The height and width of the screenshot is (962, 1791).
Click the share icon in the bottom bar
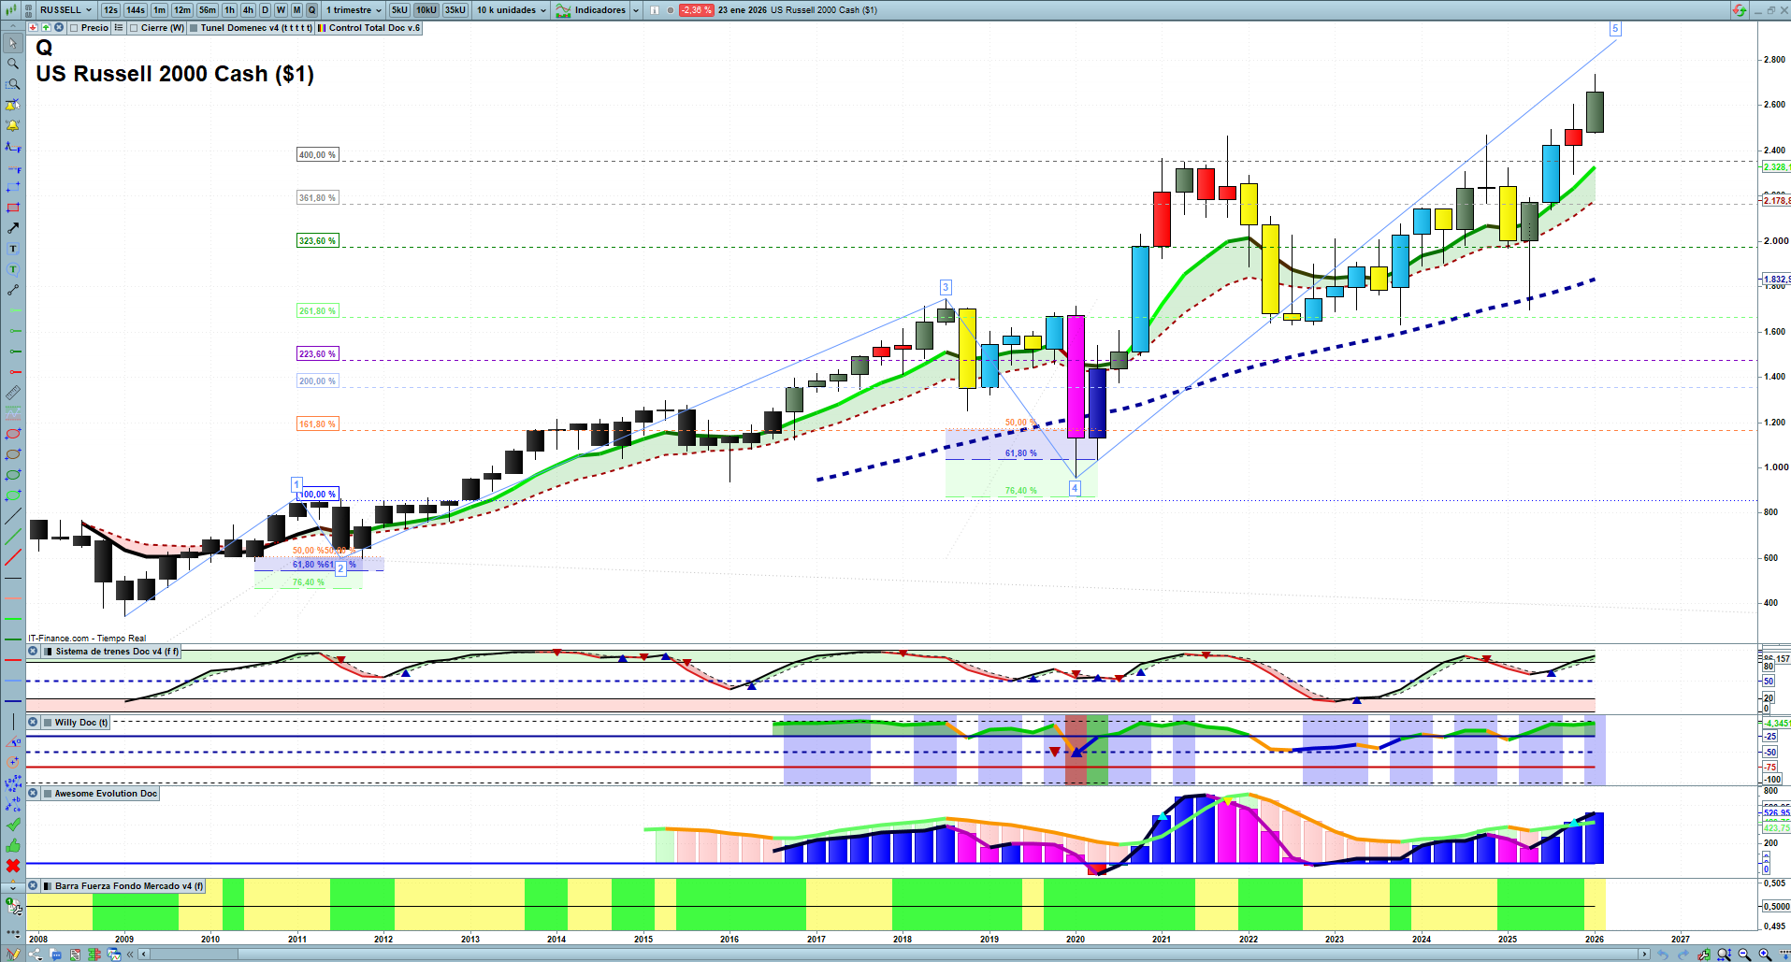pyautogui.click(x=36, y=955)
